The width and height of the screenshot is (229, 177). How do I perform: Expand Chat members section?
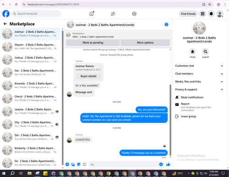coord(199,74)
